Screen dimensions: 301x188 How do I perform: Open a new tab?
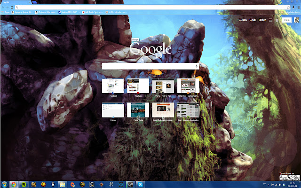pyautogui.click(x=34, y=2)
